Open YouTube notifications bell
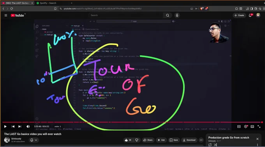265x147 pixels. pyautogui.click(x=250, y=15)
